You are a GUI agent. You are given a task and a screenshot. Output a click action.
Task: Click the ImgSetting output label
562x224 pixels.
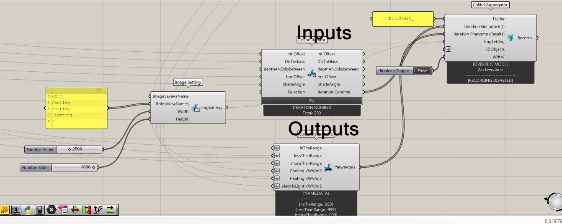pyautogui.click(x=211, y=108)
